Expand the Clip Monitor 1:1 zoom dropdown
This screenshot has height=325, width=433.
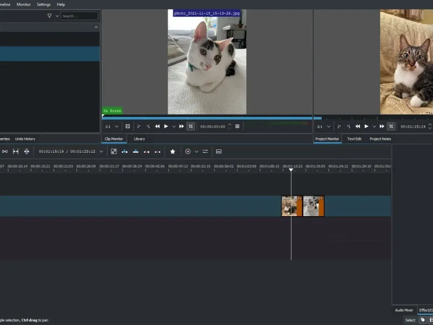(x=116, y=126)
